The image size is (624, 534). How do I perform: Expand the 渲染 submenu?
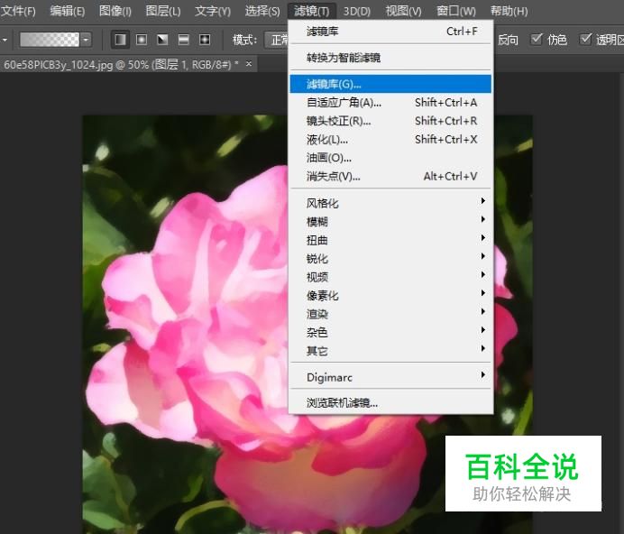tap(391, 314)
